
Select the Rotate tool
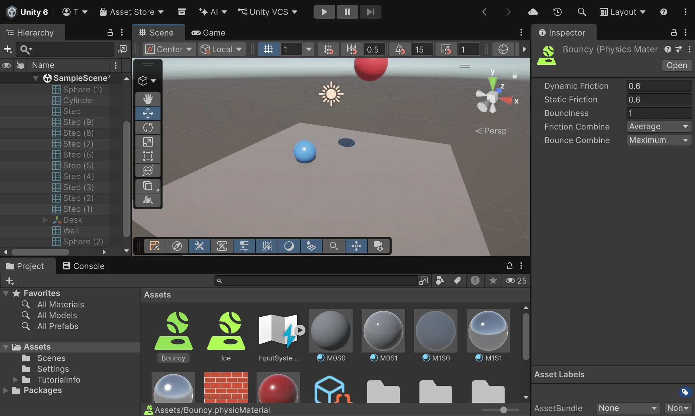pos(148,127)
